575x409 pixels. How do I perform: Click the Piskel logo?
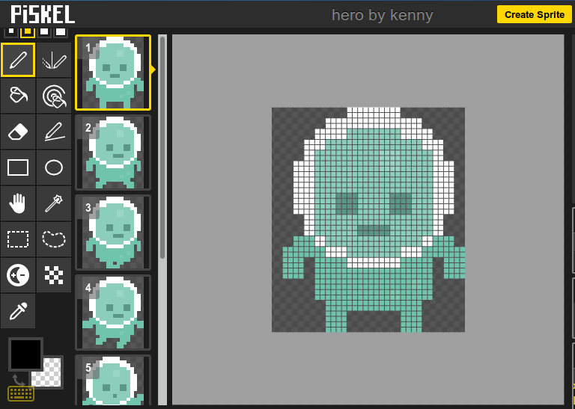(x=43, y=14)
